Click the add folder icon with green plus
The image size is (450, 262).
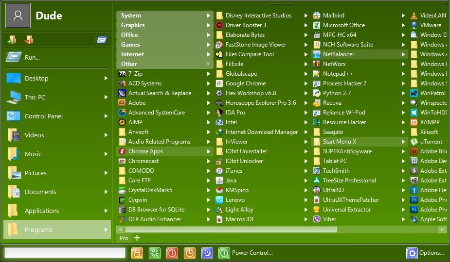(x=12, y=39)
